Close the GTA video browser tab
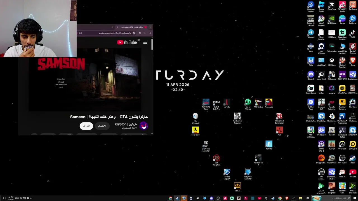358x201 pixels. [x=117, y=27]
